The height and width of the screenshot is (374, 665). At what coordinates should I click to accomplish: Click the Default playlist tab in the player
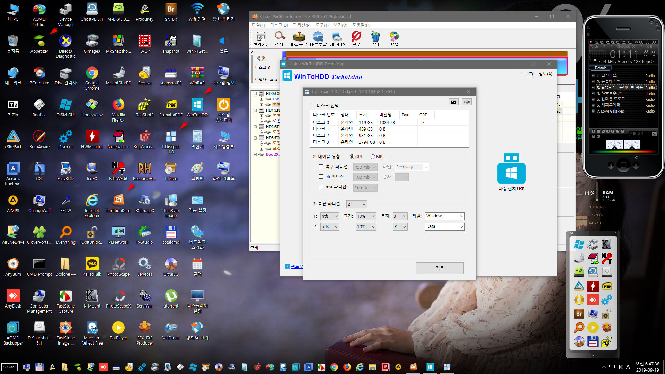coord(600,68)
